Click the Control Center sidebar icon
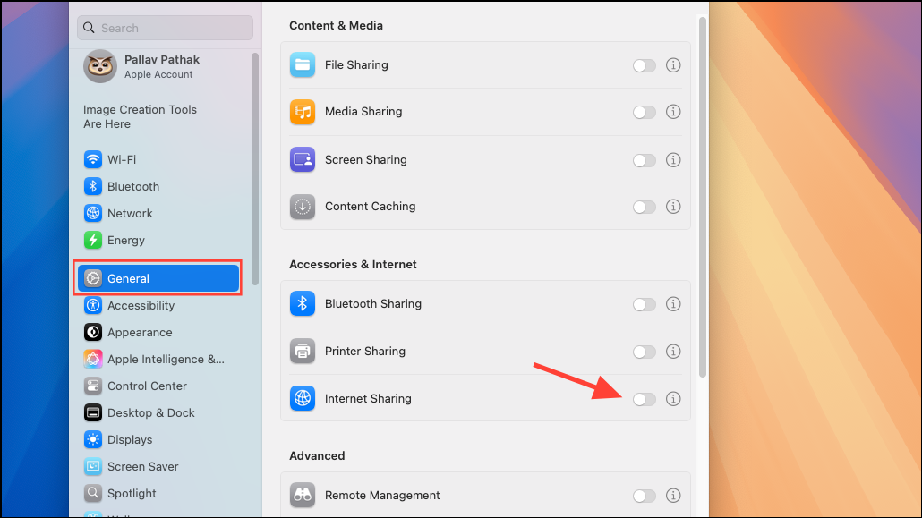The height and width of the screenshot is (518, 922). coord(93,386)
